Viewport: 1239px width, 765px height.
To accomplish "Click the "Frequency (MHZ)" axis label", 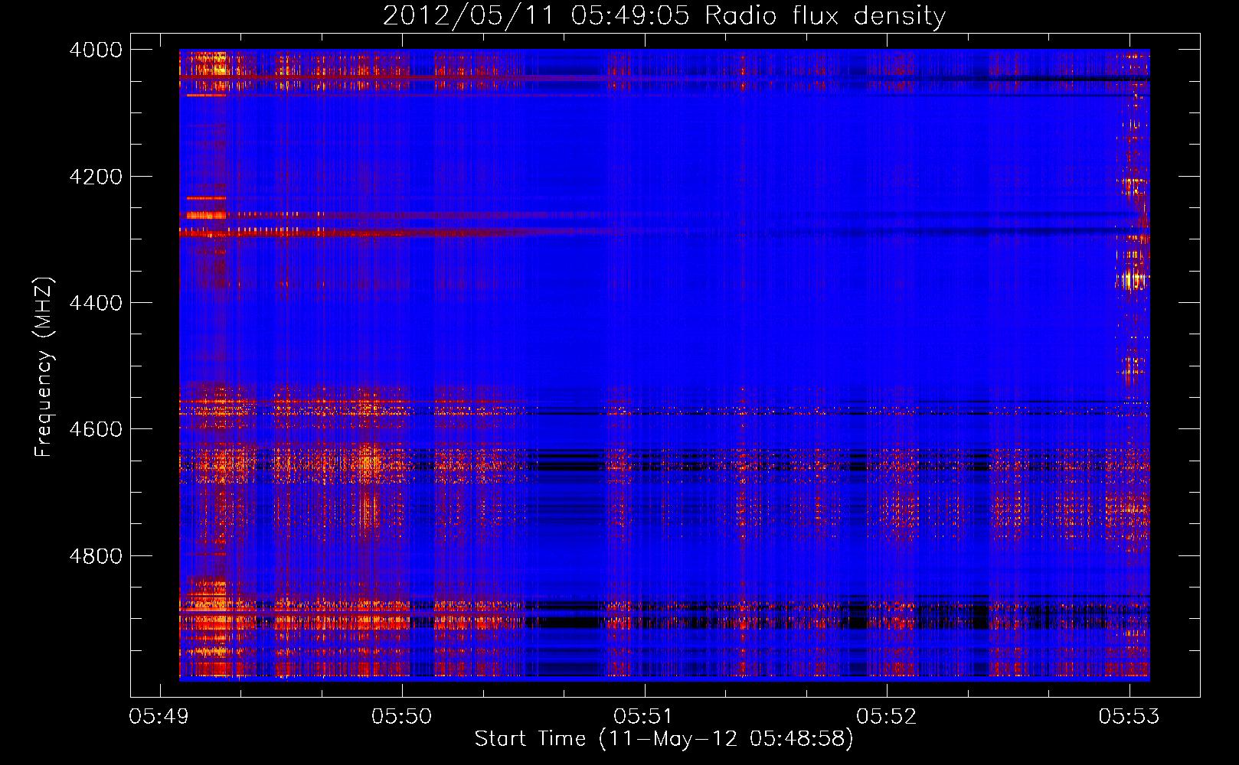I will coord(44,368).
